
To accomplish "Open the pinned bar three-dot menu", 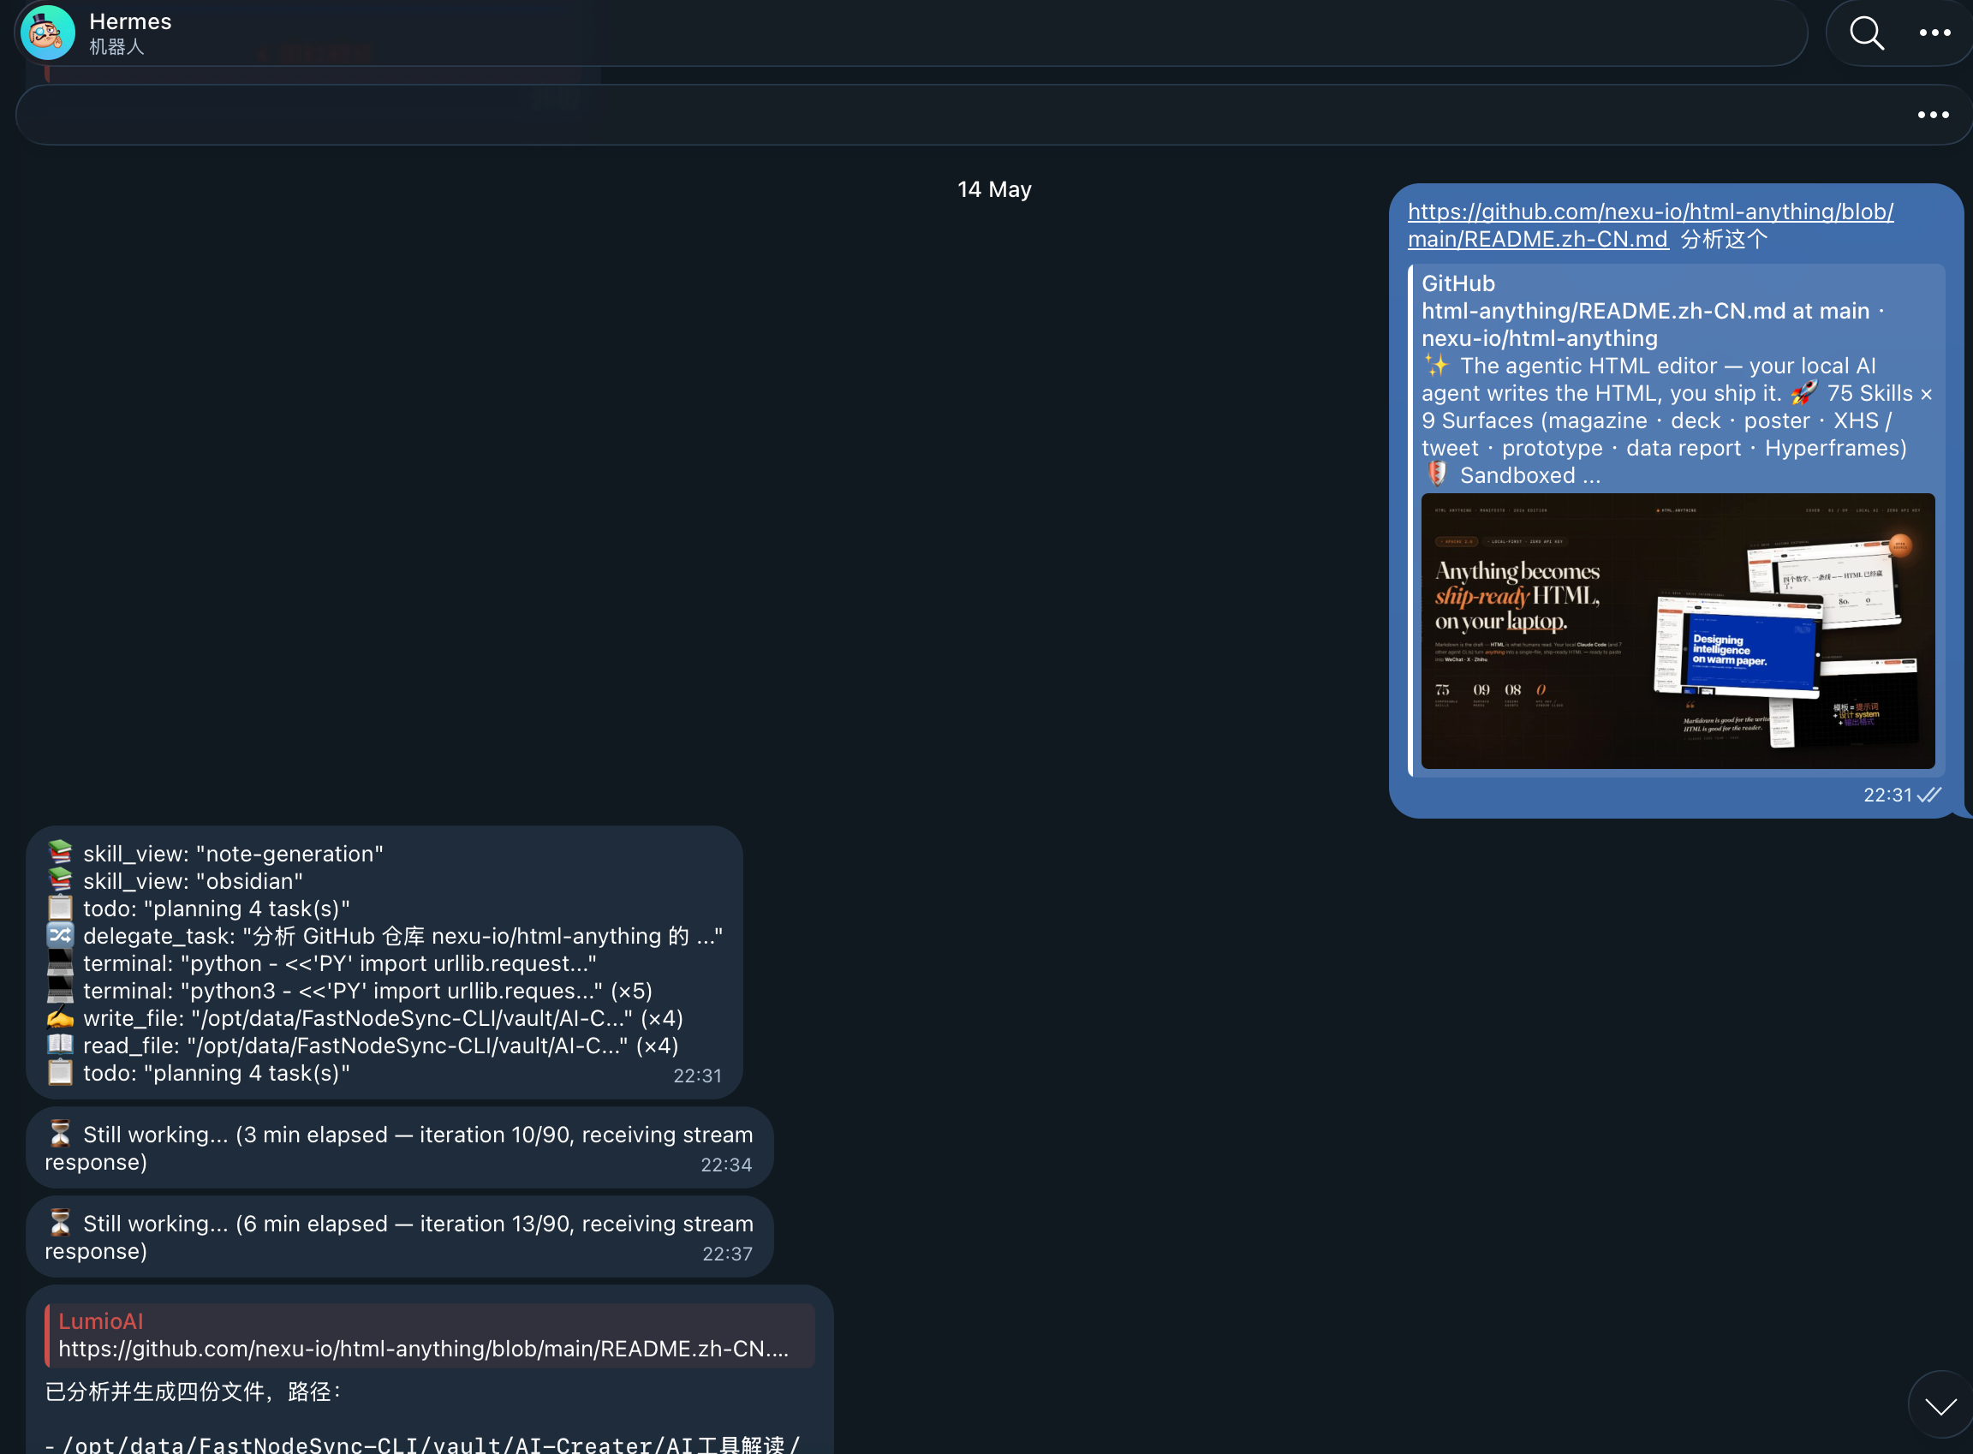I will [1933, 115].
